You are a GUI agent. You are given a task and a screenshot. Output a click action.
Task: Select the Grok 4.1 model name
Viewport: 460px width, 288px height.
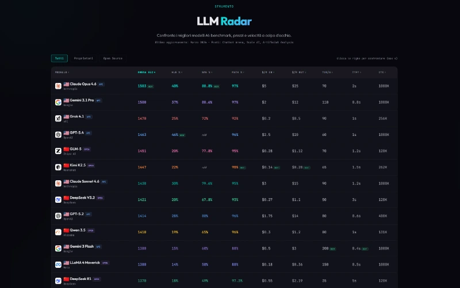[x=77, y=117]
